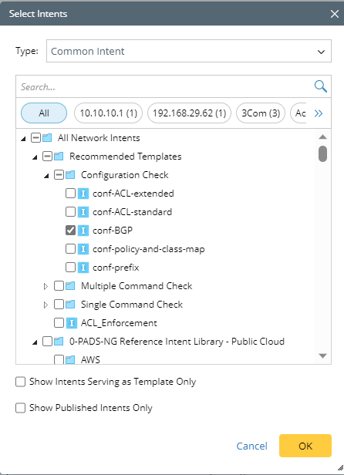Click the tree's vertical scrollbar thumb
Screen dimensions: 344x475
click(x=322, y=154)
